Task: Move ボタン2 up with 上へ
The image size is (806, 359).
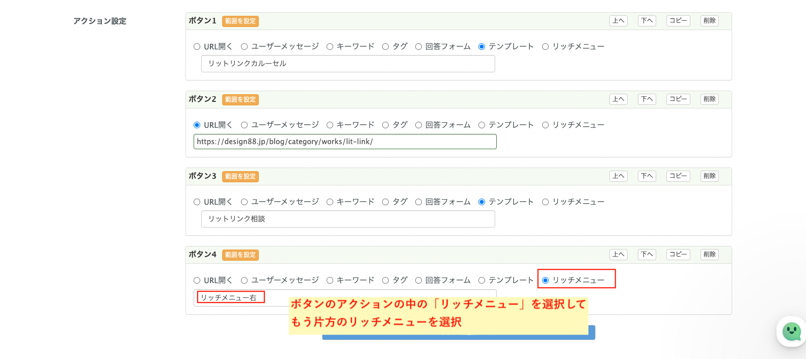Action: (619, 99)
